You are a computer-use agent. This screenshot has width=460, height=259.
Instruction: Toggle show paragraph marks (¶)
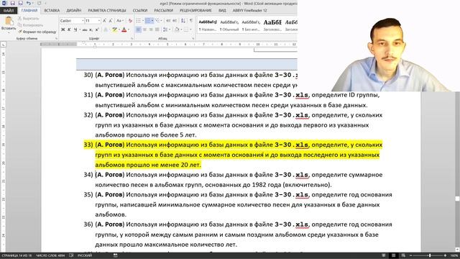(191, 21)
